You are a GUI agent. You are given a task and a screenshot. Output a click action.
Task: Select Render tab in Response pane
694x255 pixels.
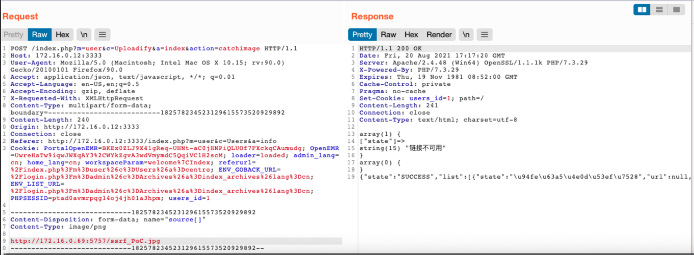(439, 34)
